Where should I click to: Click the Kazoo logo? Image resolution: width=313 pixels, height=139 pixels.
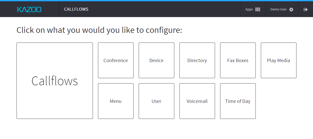point(29,9)
